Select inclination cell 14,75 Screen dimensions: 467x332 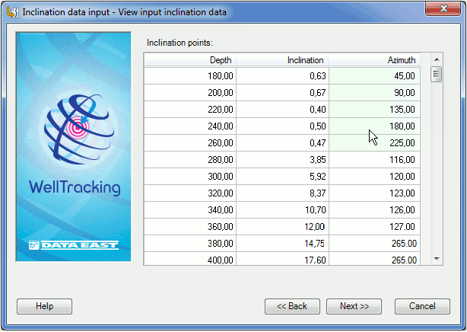coord(282,243)
